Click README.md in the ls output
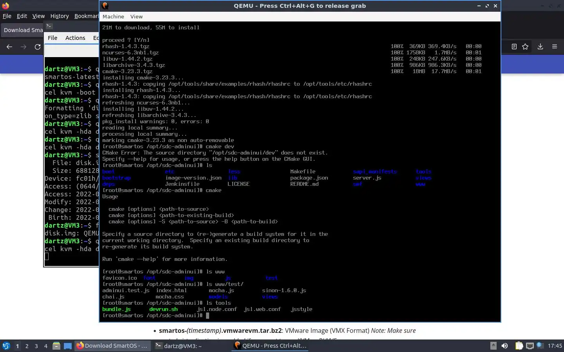564x352 pixels. 304,184
